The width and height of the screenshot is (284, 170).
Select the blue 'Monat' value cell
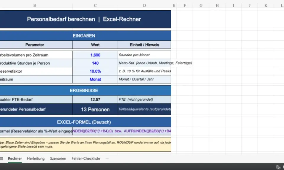pyautogui.click(x=95, y=79)
